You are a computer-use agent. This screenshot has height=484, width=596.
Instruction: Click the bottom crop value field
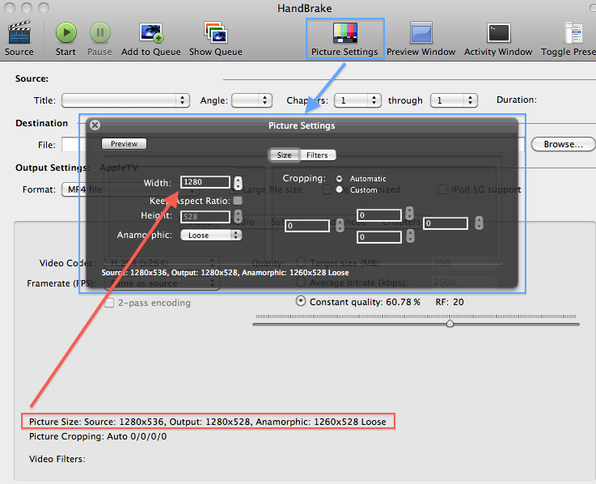(379, 237)
